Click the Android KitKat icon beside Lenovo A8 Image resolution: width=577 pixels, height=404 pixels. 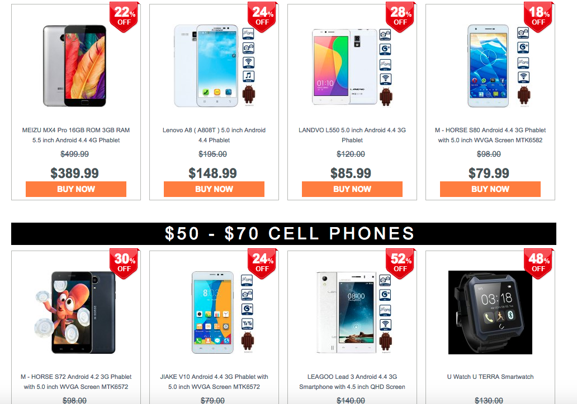click(x=249, y=95)
